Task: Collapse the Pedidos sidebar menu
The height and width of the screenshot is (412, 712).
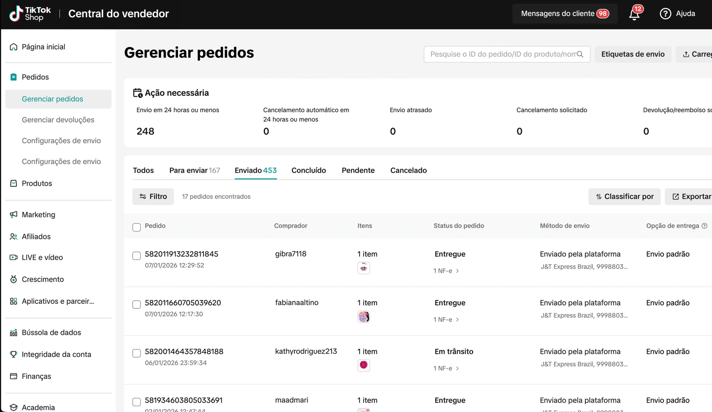Action: (35, 77)
